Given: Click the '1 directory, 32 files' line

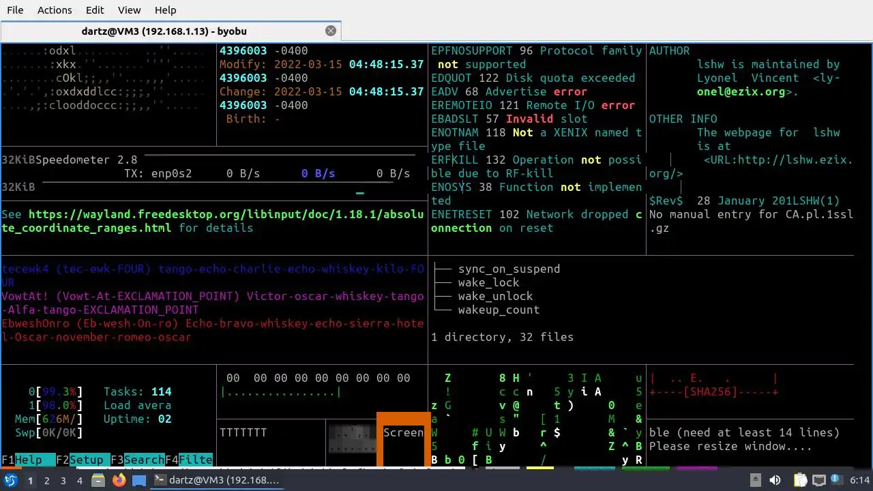Looking at the screenshot, I should [x=502, y=337].
